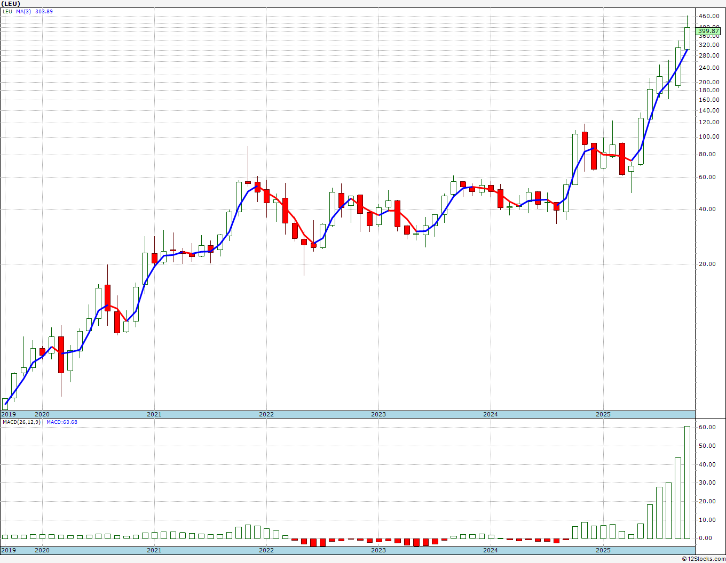
Task: Click the tallest MACD histogram bar
Action: click(687, 482)
